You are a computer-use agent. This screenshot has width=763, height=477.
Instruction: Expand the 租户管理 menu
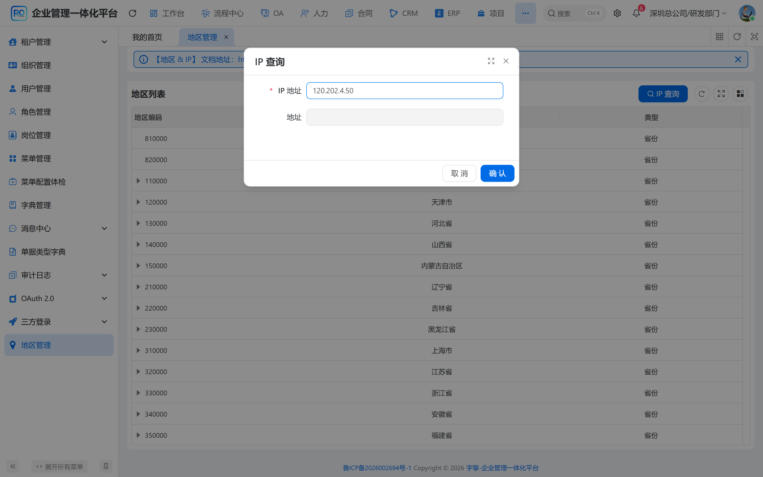coord(59,42)
